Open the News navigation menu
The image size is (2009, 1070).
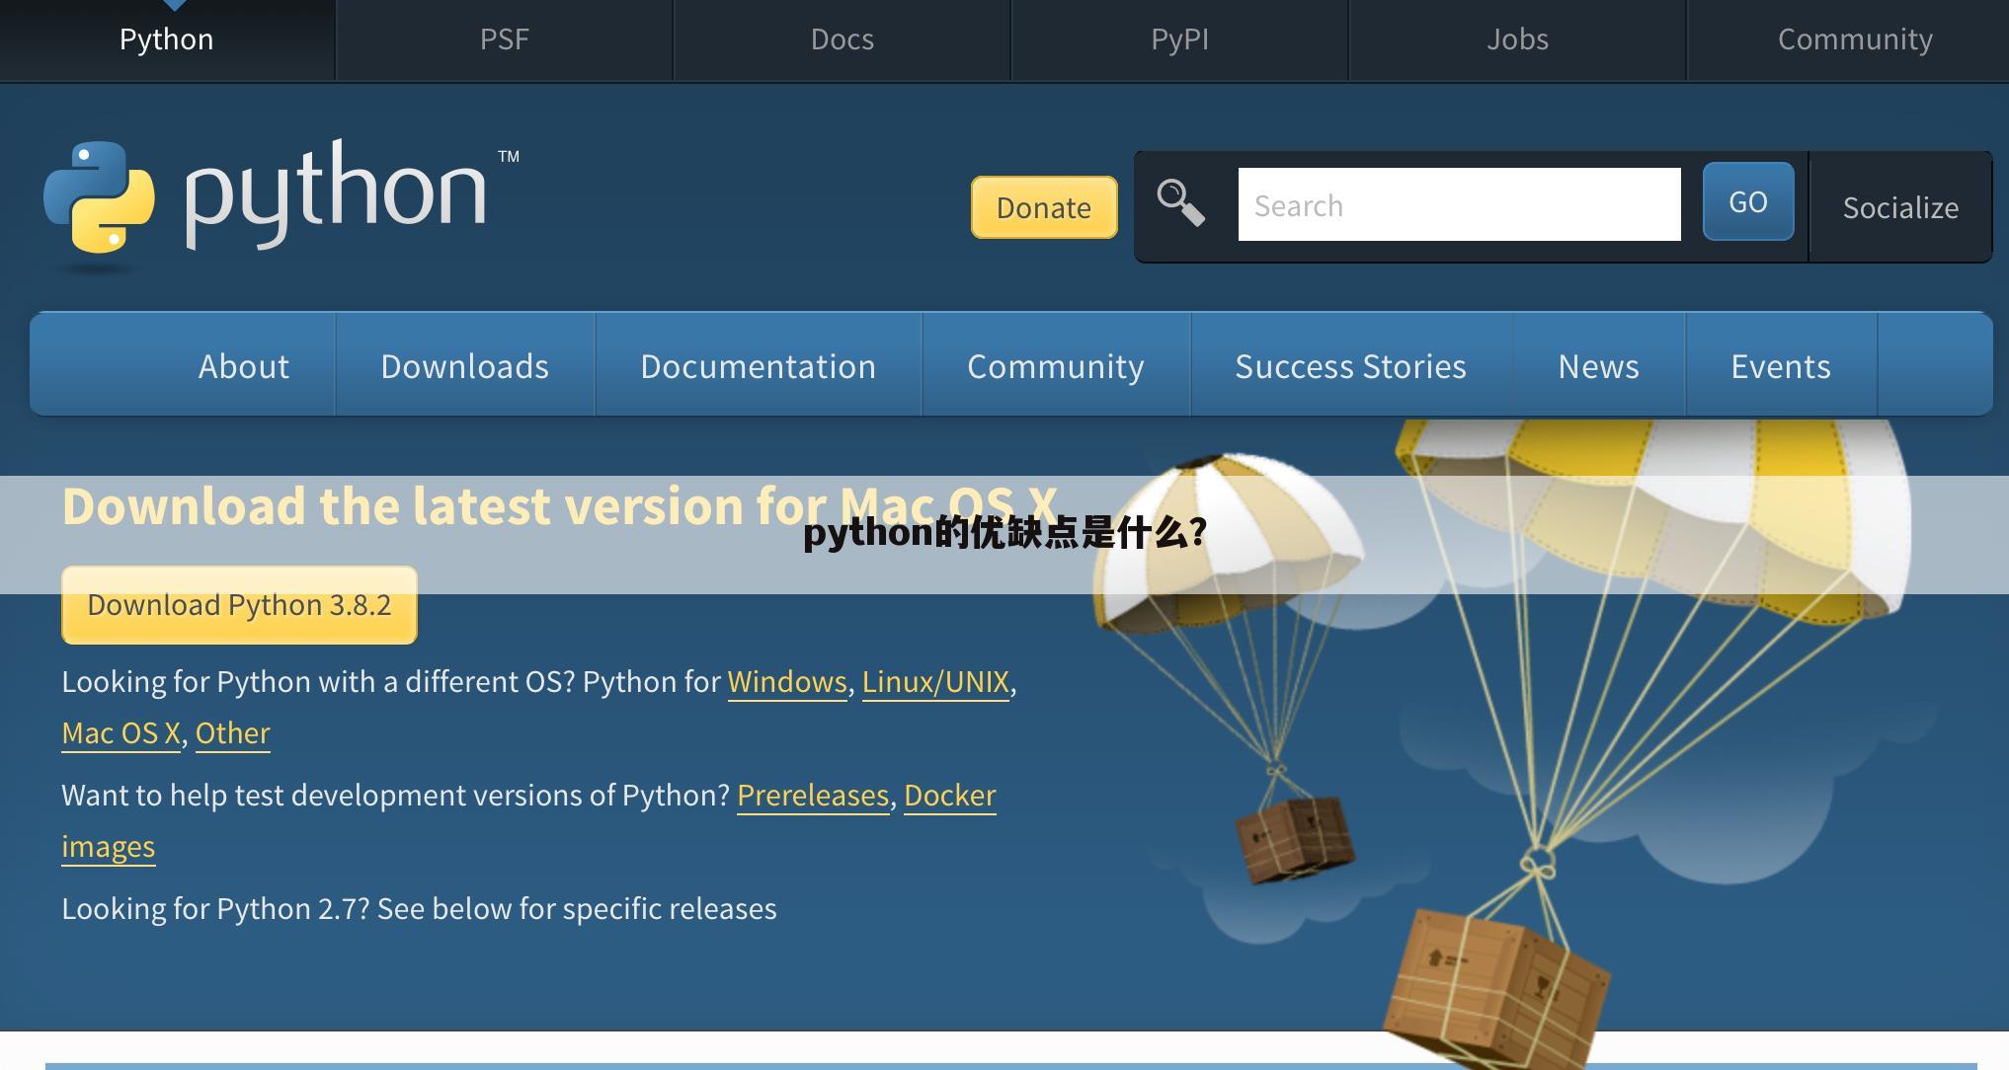click(1599, 366)
